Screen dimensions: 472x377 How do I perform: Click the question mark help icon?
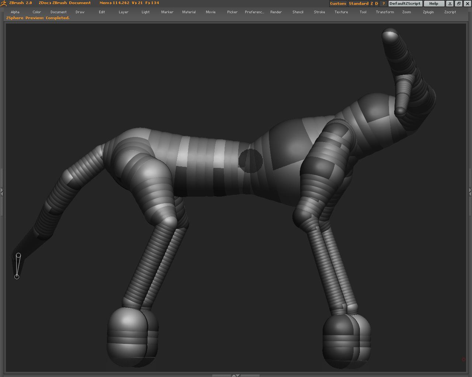[x=383, y=4]
